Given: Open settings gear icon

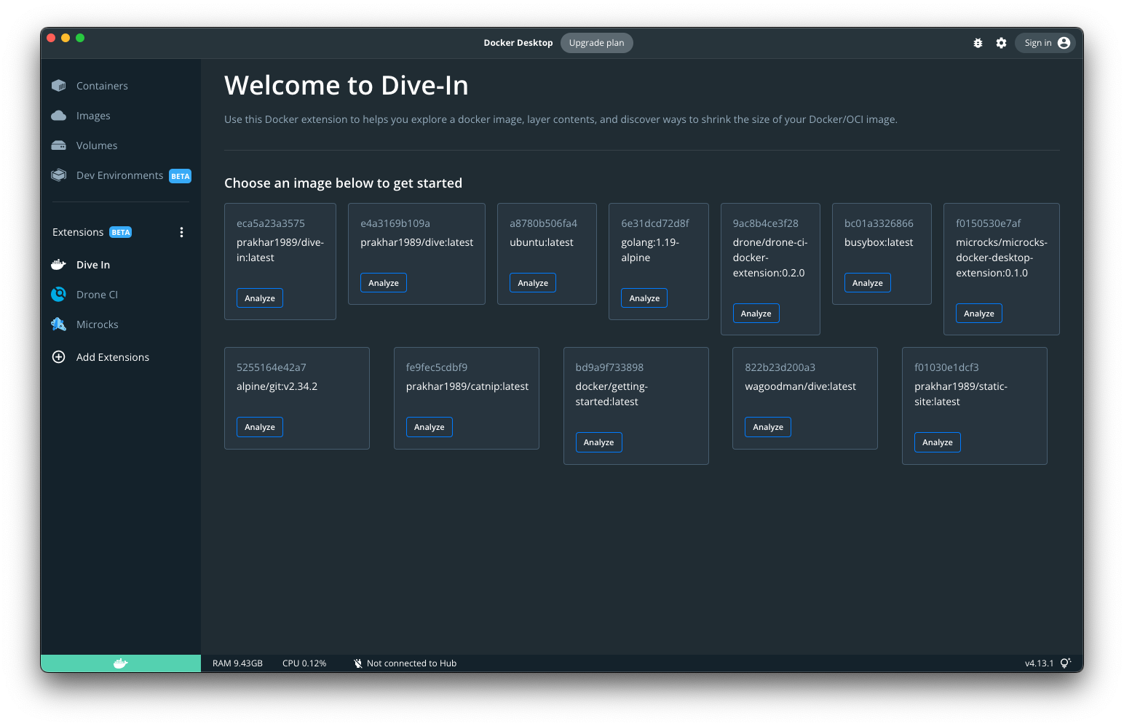Looking at the screenshot, I should [x=1001, y=43].
